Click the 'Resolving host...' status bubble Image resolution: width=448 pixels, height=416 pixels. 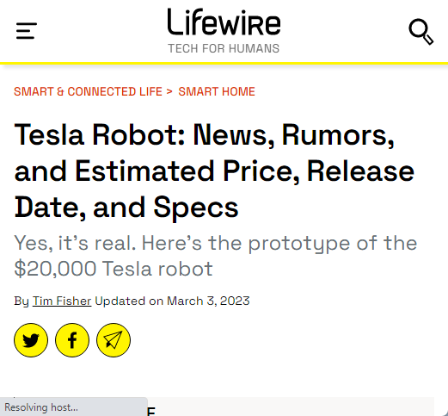(x=74, y=407)
